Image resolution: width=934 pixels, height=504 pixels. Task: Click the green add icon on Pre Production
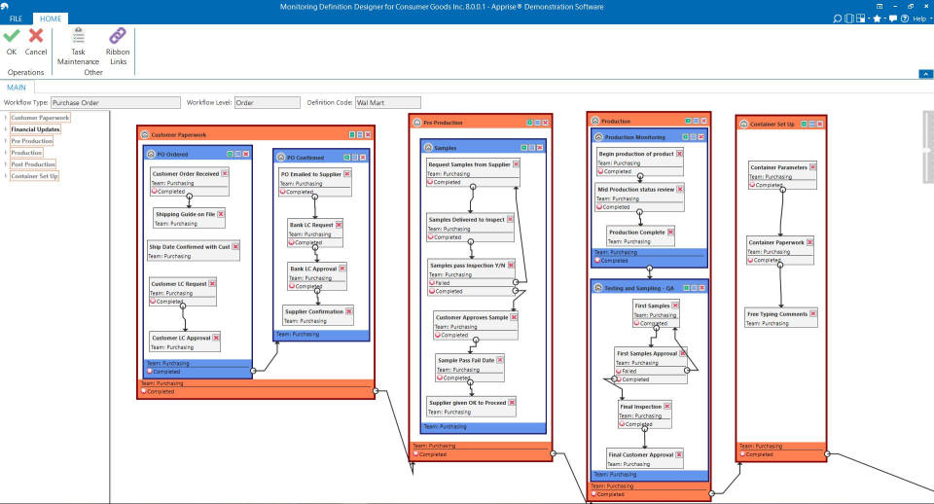(x=529, y=123)
